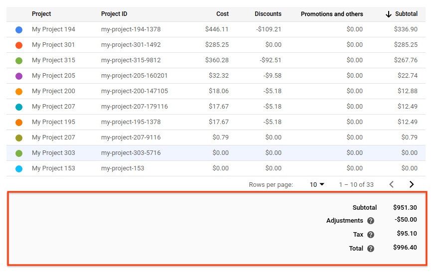Click the $996.40 total amount
Screen dimensions: 434x272
[405, 248]
